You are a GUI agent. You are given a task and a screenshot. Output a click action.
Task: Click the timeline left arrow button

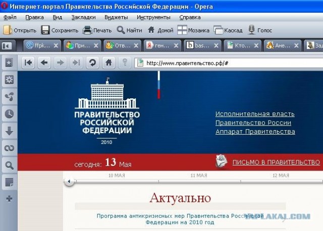(69, 182)
